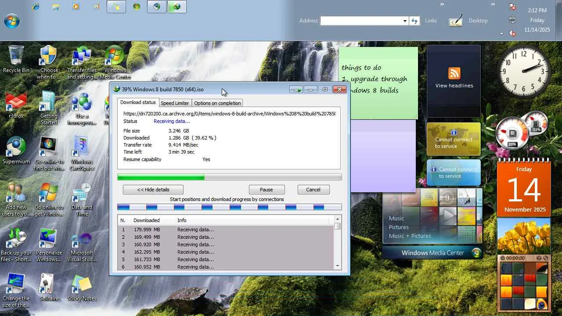Select Windows Media Center desktop icon
The width and height of the screenshot is (562, 316).
[x=115, y=63]
